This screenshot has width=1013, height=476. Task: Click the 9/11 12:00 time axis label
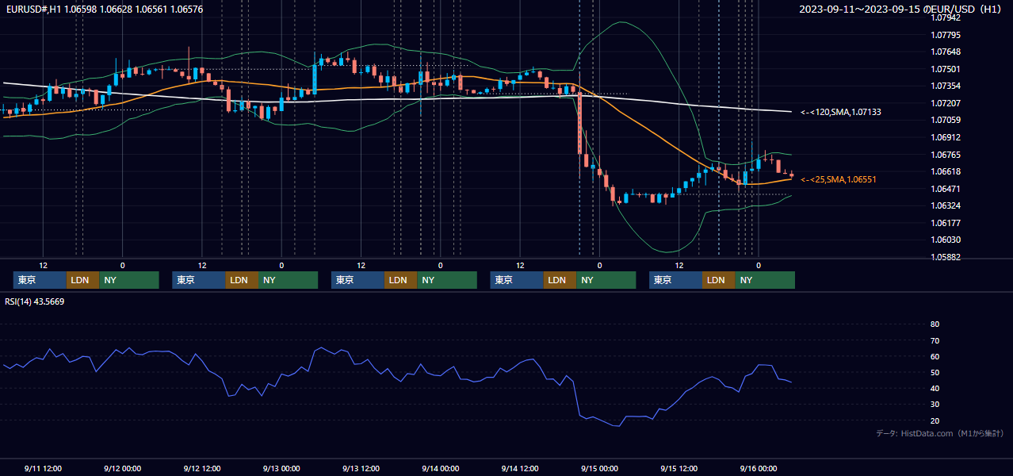click(x=43, y=468)
